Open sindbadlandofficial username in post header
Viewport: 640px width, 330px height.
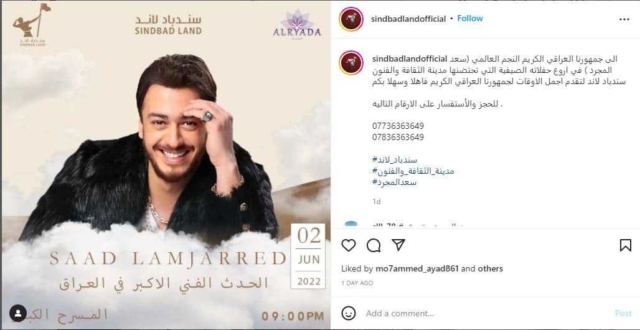click(408, 19)
